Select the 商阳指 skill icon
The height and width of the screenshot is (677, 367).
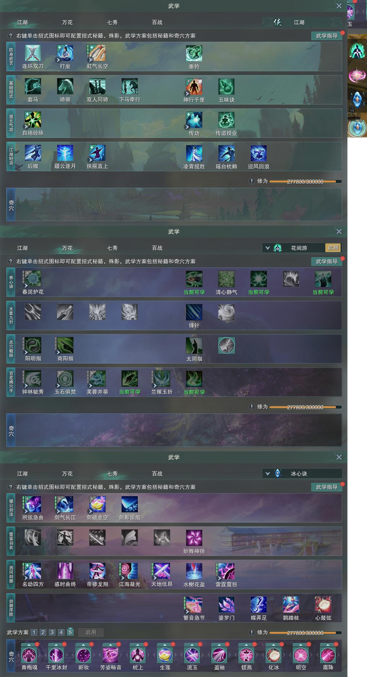[x=65, y=346]
